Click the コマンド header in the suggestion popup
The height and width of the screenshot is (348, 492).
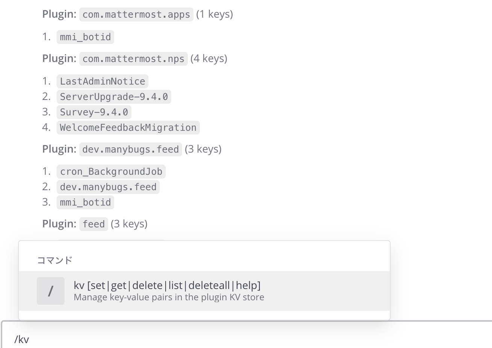click(x=54, y=260)
